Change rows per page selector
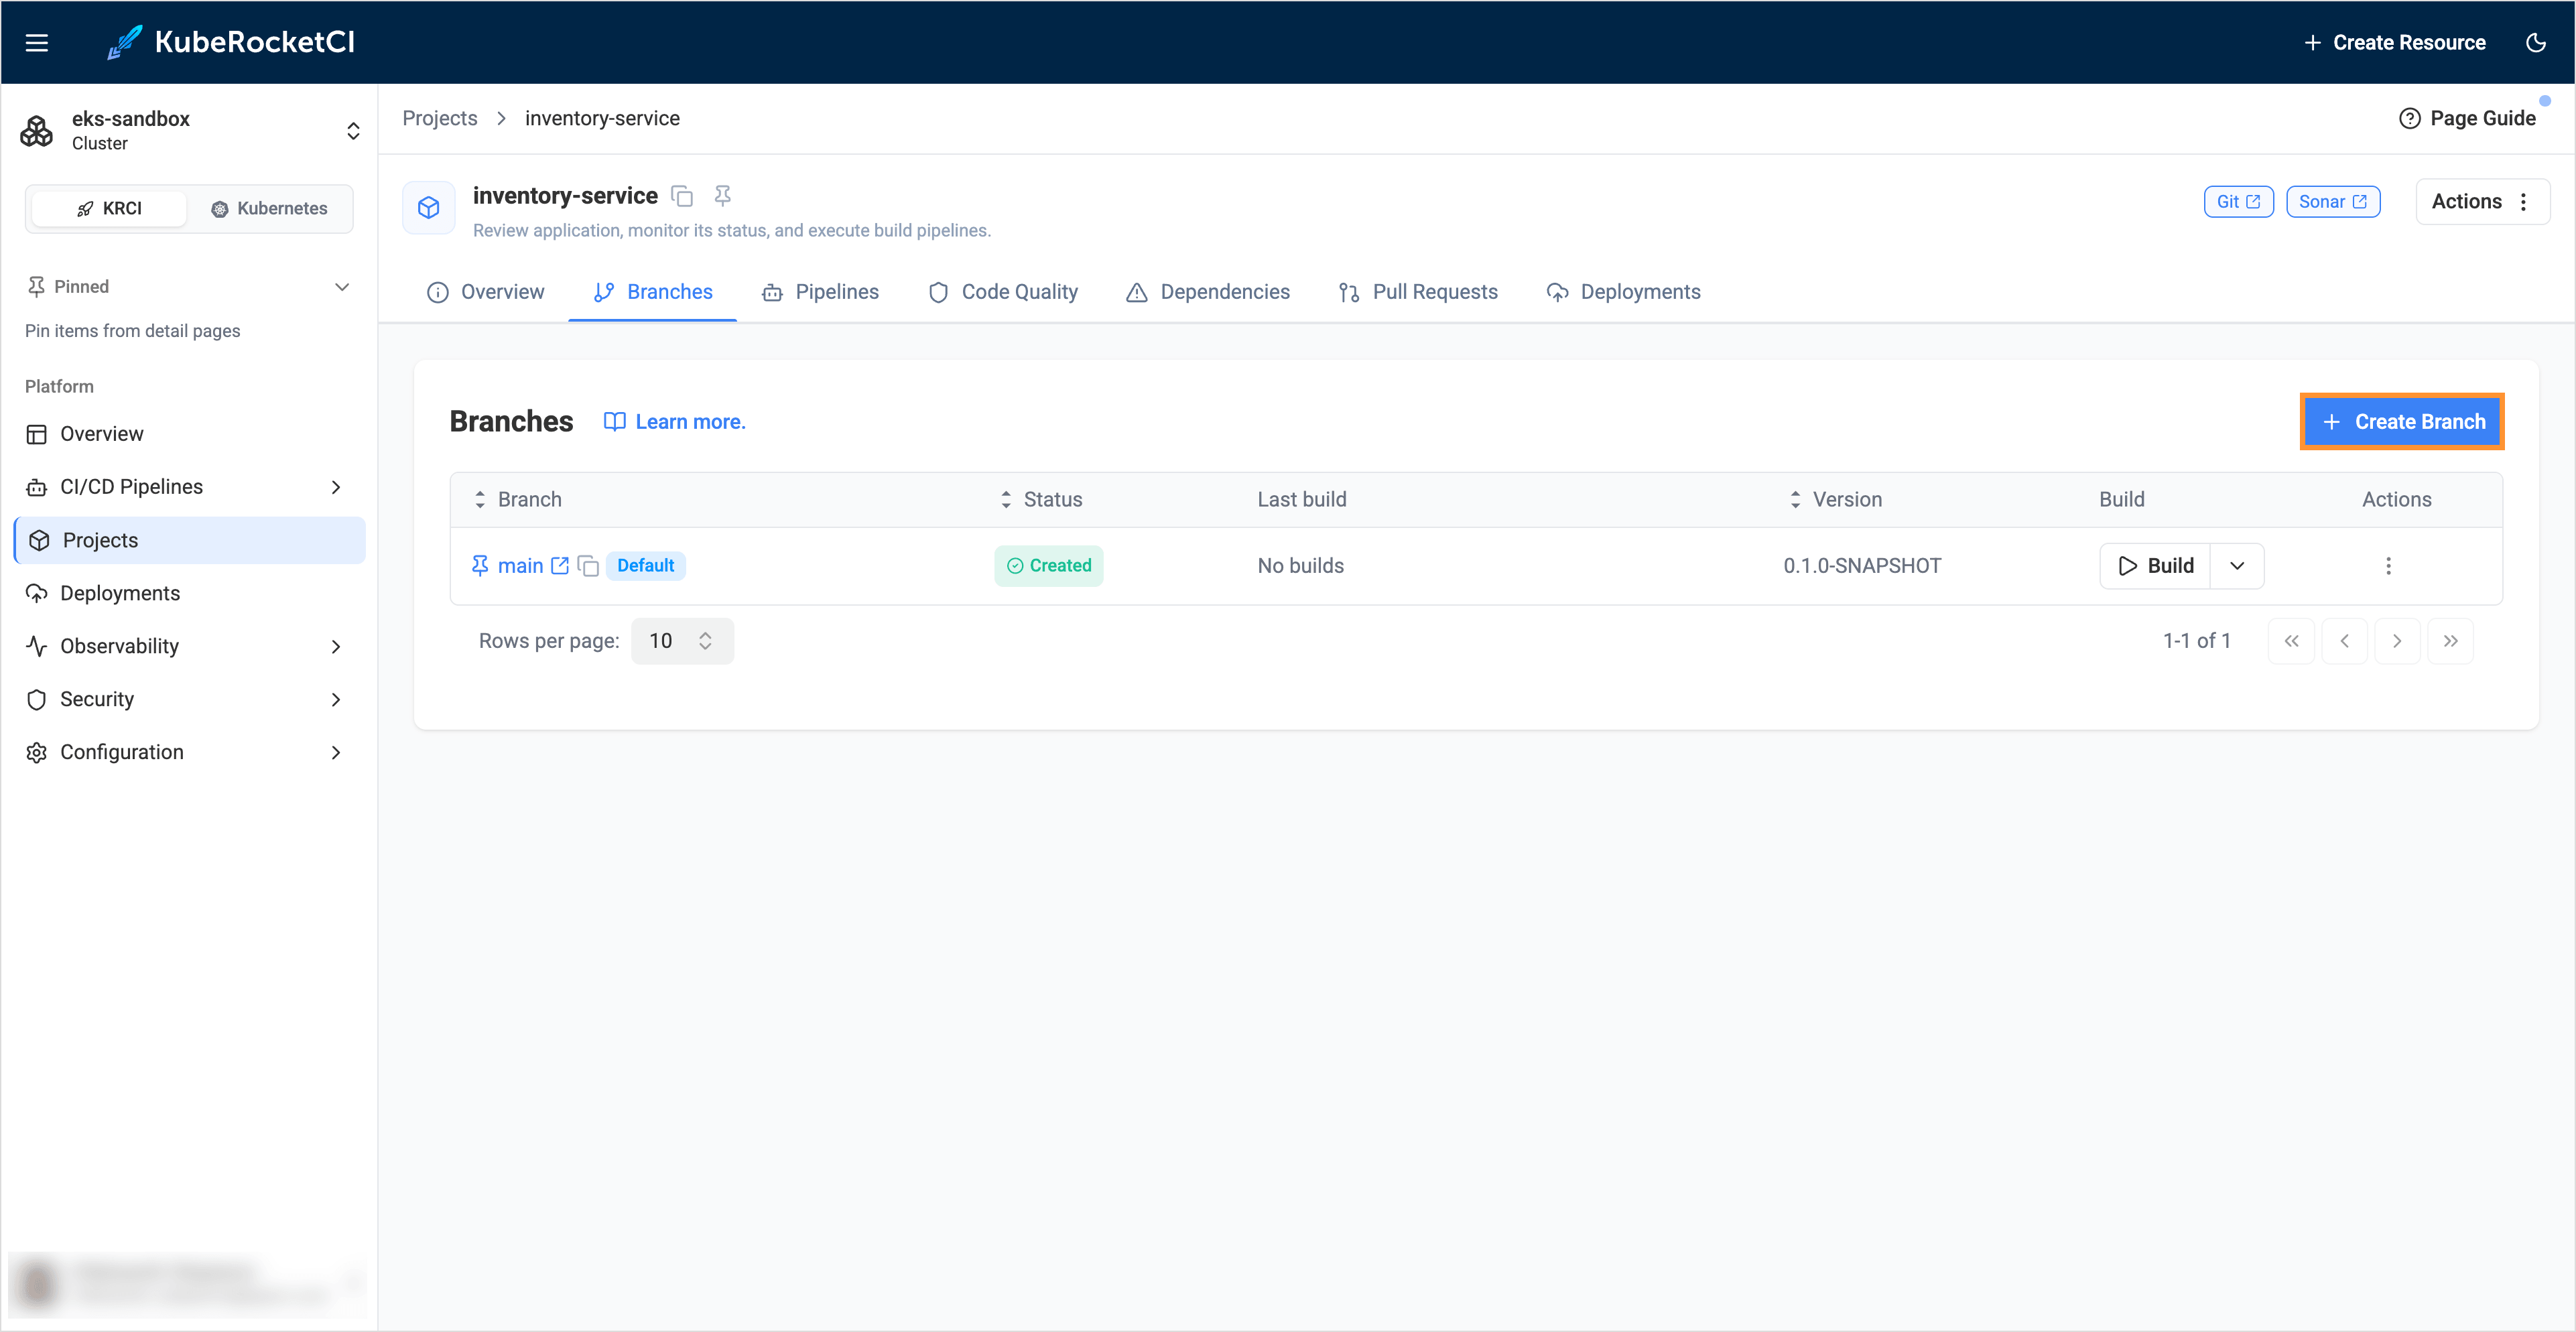2576x1332 pixels. (x=682, y=641)
